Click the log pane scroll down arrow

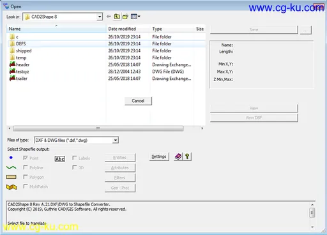point(312,227)
